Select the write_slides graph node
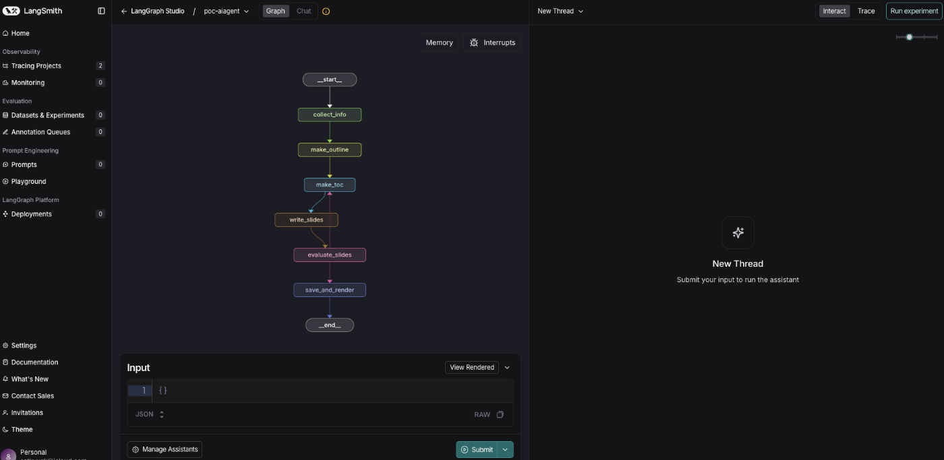 coord(306,220)
